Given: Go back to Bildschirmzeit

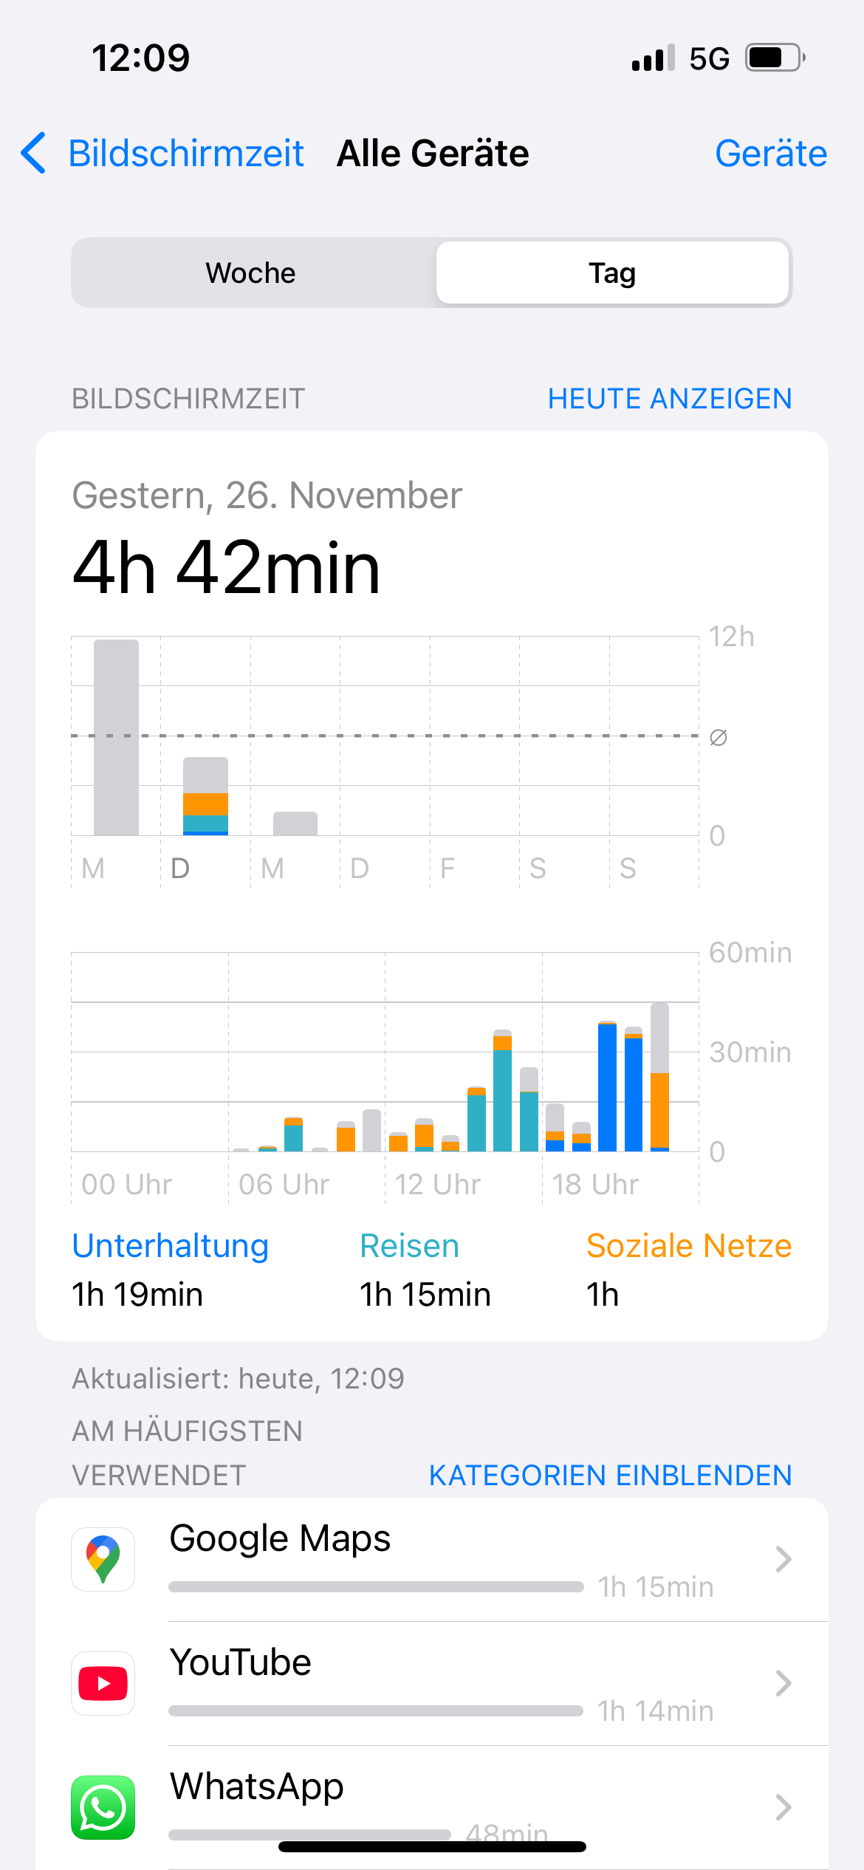Looking at the screenshot, I should click(186, 154).
